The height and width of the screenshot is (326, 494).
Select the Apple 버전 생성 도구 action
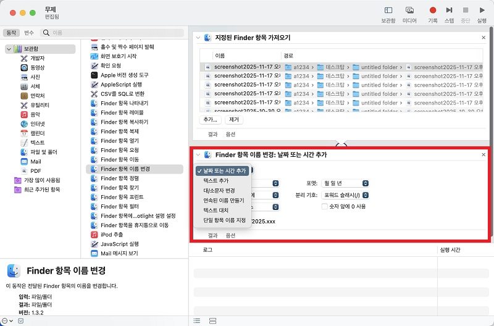click(x=120, y=75)
